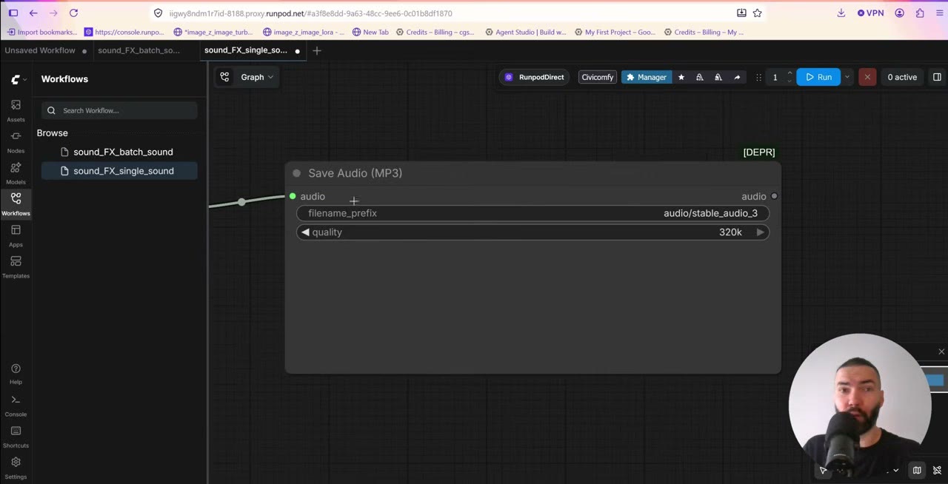The width and height of the screenshot is (948, 484).
Task: Increase quality with right arrow
Action: click(760, 232)
